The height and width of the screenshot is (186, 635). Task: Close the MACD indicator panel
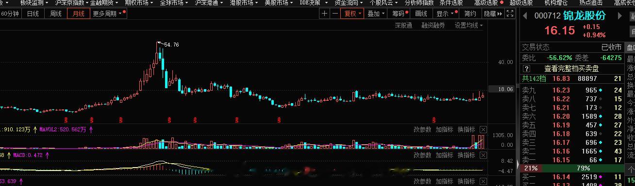click(x=483, y=155)
